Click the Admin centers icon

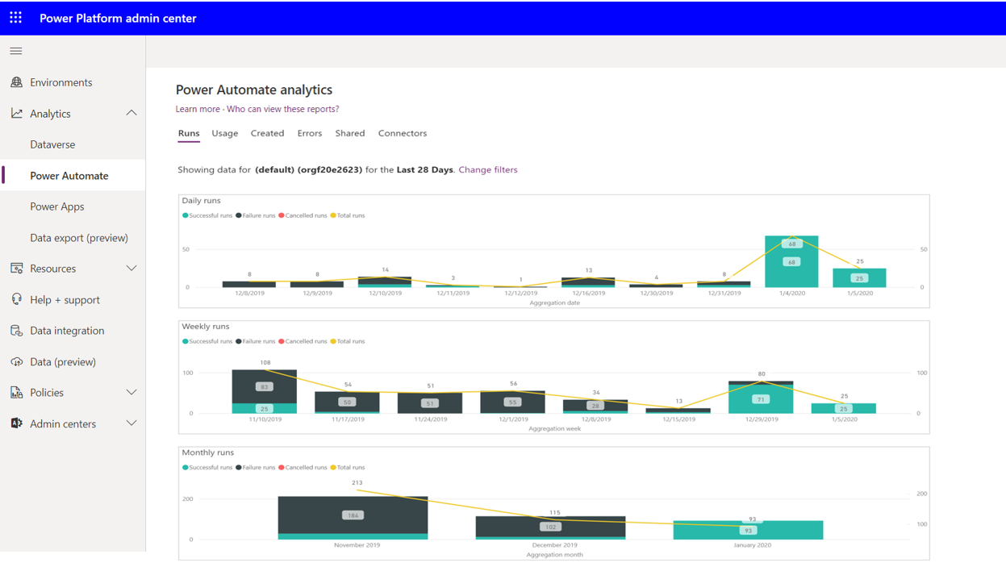point(16,423)
